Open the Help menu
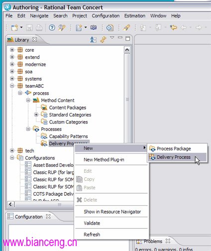Screen dimensions: 211x251 pos(176,16)
